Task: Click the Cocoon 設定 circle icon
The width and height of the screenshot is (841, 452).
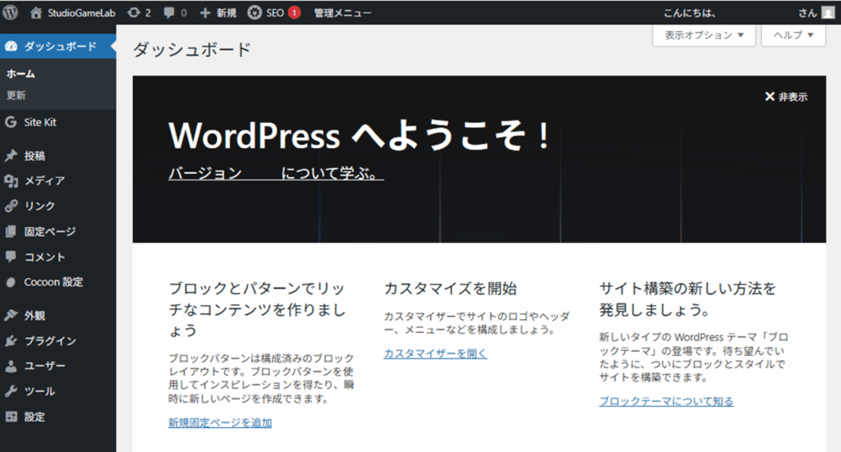Action: (11, 282)
